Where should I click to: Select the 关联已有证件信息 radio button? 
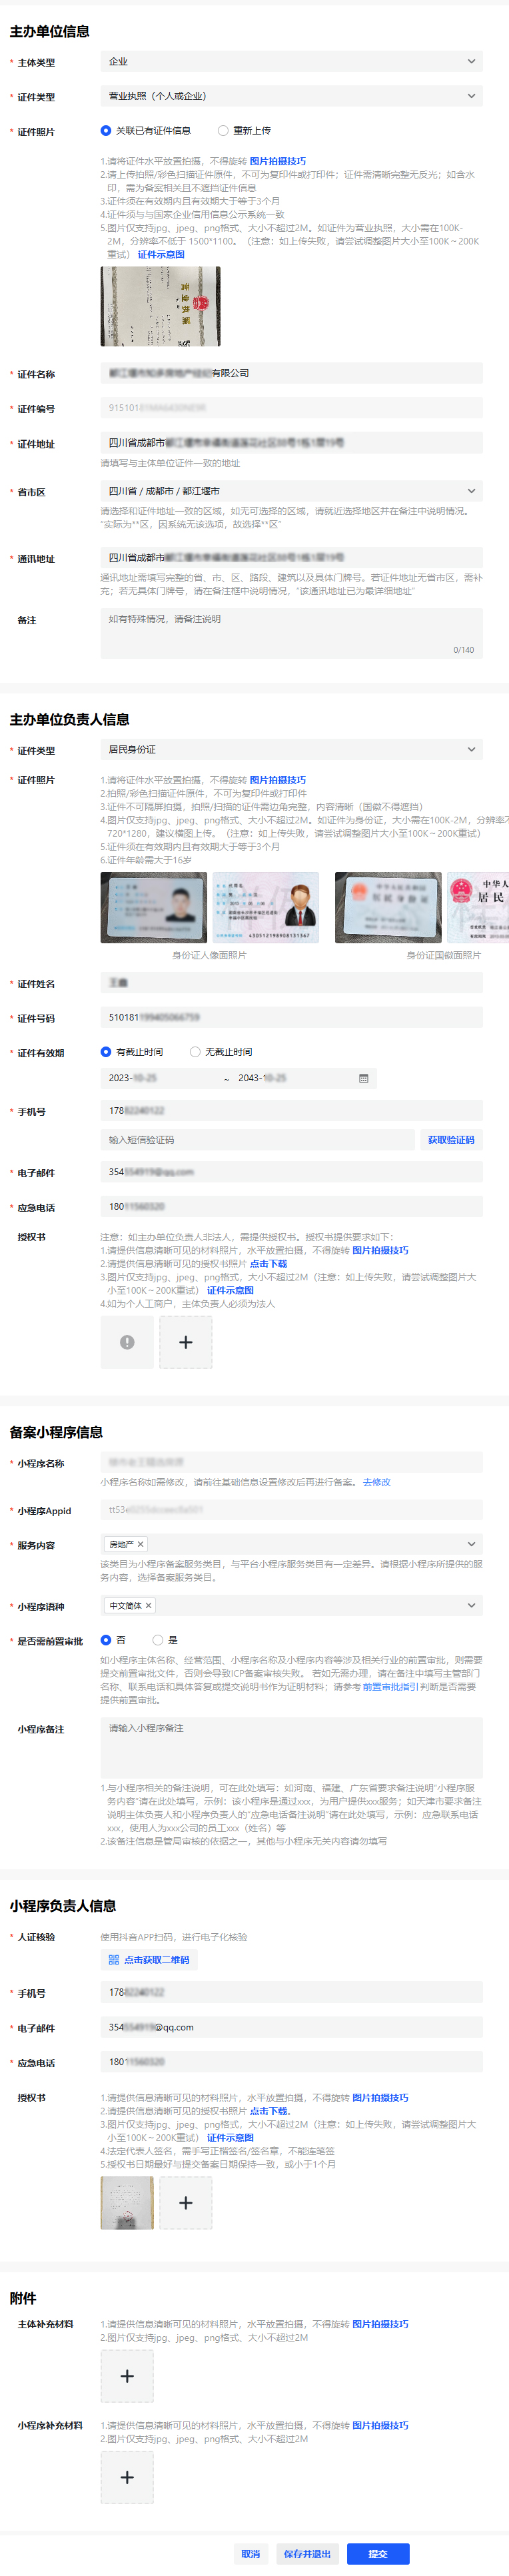(x=106, y=130)
